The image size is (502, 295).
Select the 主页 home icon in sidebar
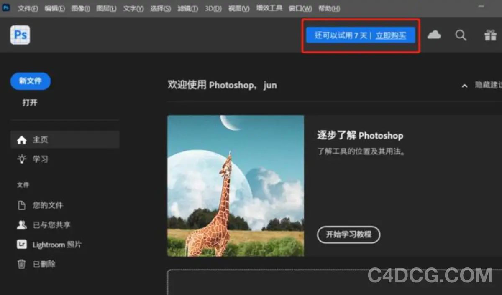[x=22, y=140]
